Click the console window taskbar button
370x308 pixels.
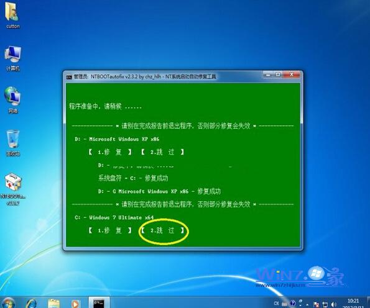click(x=99, y=303)
